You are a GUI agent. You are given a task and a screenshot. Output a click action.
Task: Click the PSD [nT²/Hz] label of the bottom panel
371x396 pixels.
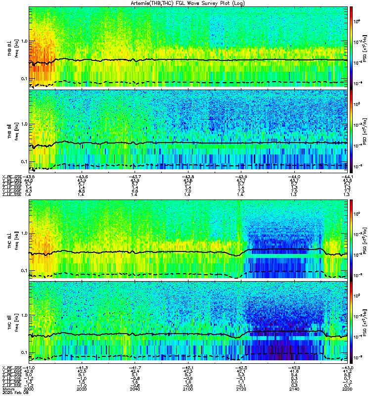(x=365, y=323)
